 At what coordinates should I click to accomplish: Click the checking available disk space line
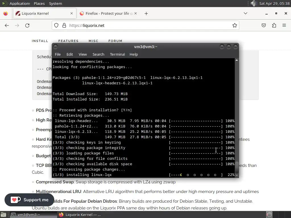[x=144, y=164]
